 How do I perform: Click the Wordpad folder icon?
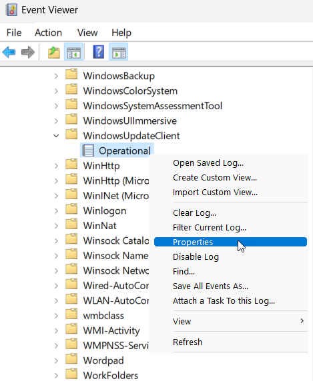pos(71,359)
